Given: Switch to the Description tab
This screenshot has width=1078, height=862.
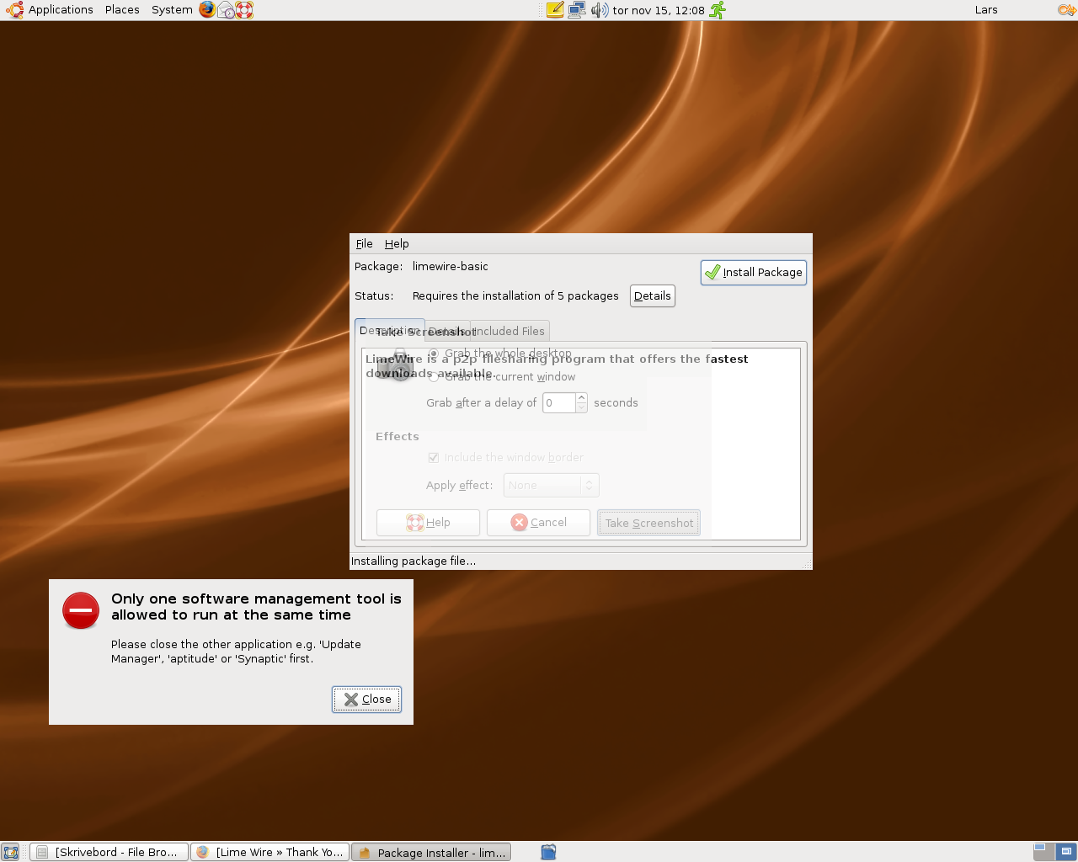Looking at the screenshot, I should click(x=389, y=331).
